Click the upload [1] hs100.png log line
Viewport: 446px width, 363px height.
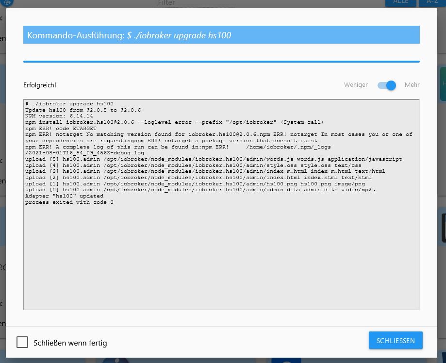click(195, 184)
